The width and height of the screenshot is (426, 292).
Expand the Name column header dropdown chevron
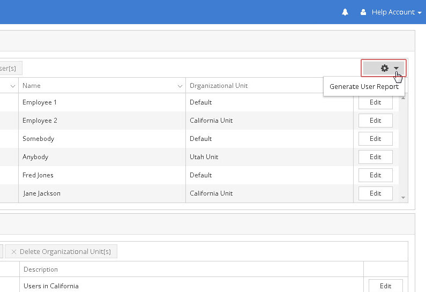[x=180, y=86]
